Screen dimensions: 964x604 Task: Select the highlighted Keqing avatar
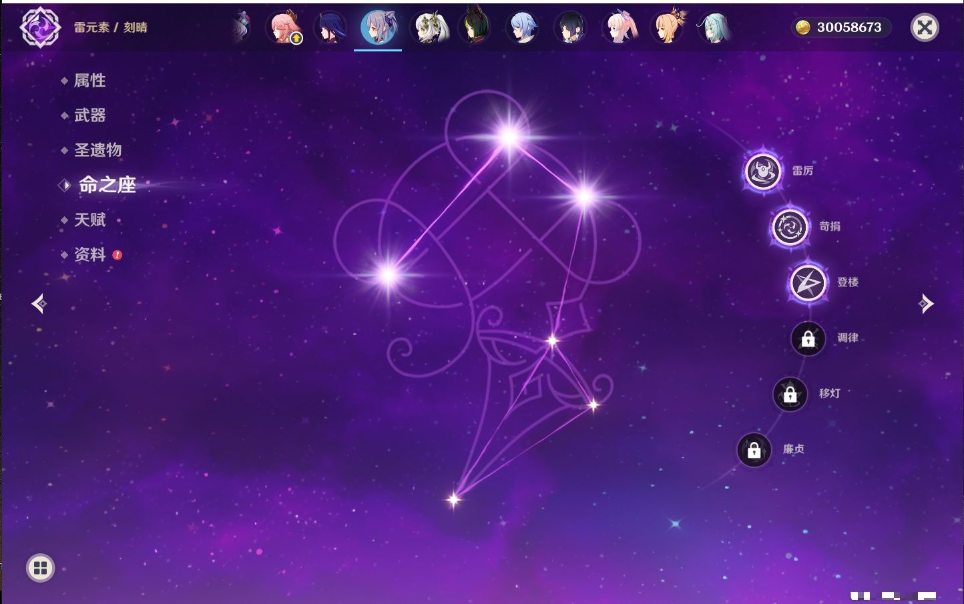(378, 27)
